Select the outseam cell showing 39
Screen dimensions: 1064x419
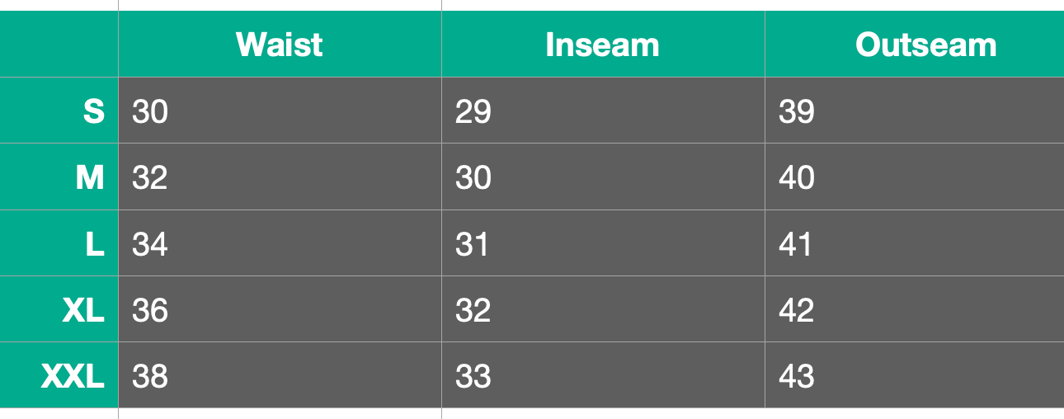click(x=915, y=111)
